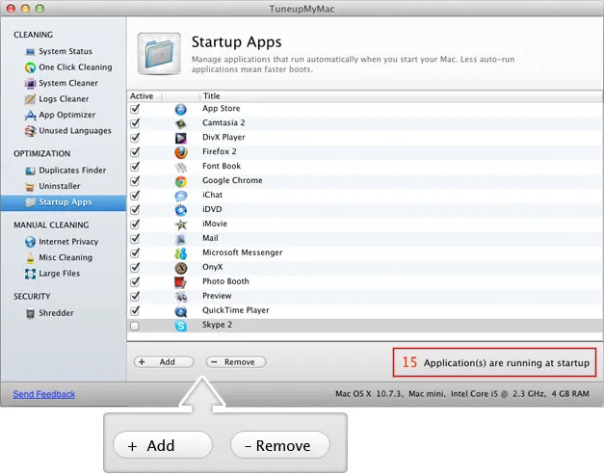
Task: Click the Skype 2 app icon
Action: (181, 326)
